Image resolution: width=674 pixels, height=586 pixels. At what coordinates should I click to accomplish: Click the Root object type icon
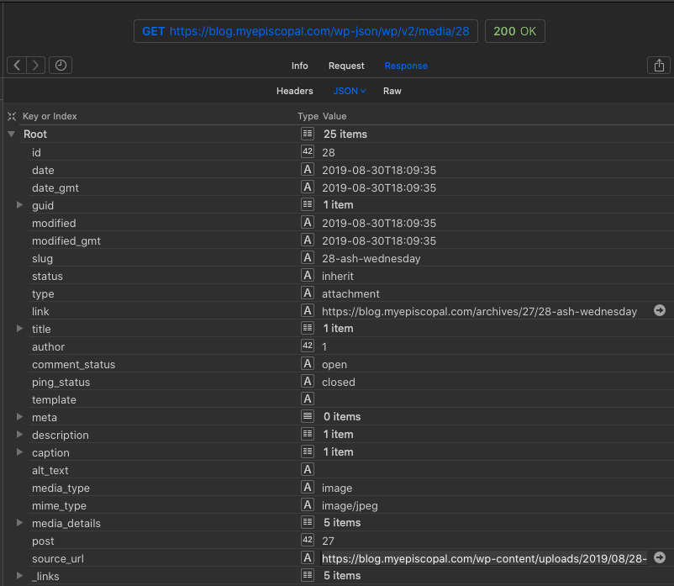[x=308, y=134]
